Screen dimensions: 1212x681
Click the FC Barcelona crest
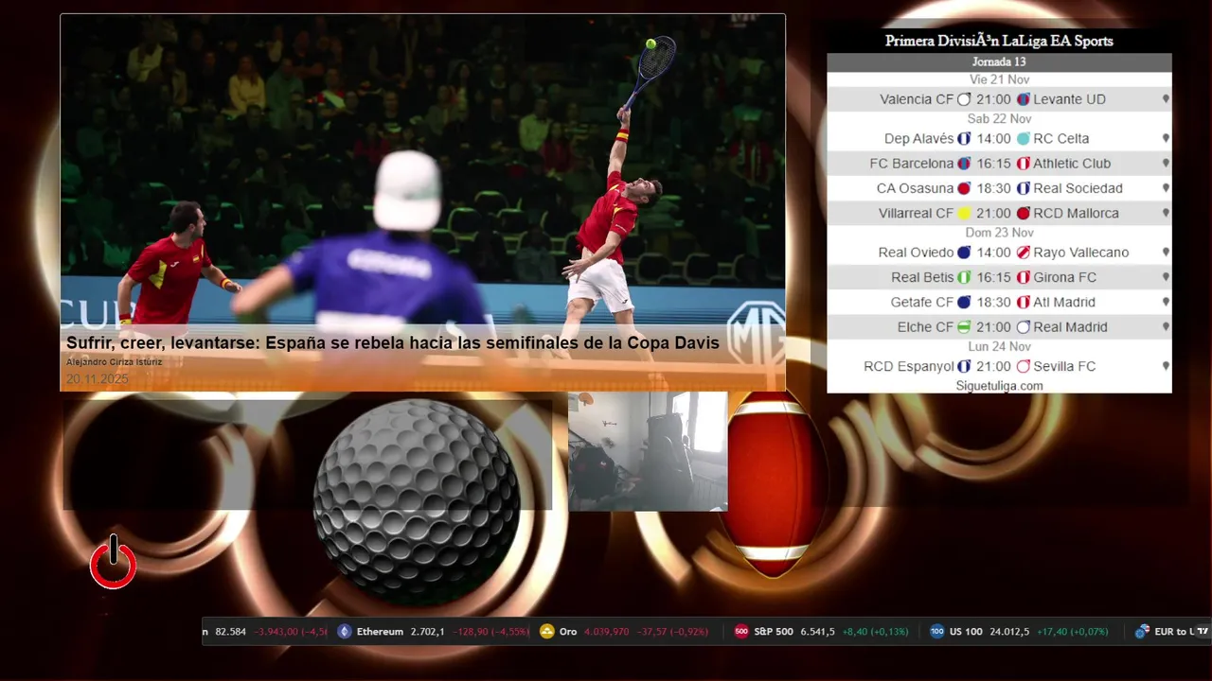pos(964,164)
